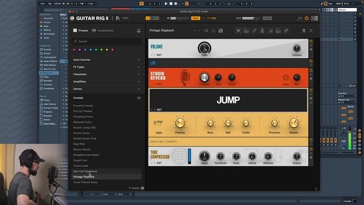Screen dimensions: 364x205
Task: Open the Guitar Rig library browser icon
Action: tap(118, 18)
